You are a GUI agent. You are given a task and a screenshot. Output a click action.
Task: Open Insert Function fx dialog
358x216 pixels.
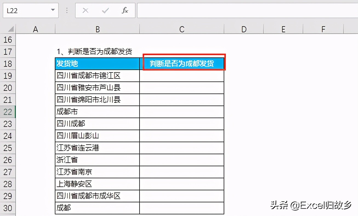tap(125, 11)
